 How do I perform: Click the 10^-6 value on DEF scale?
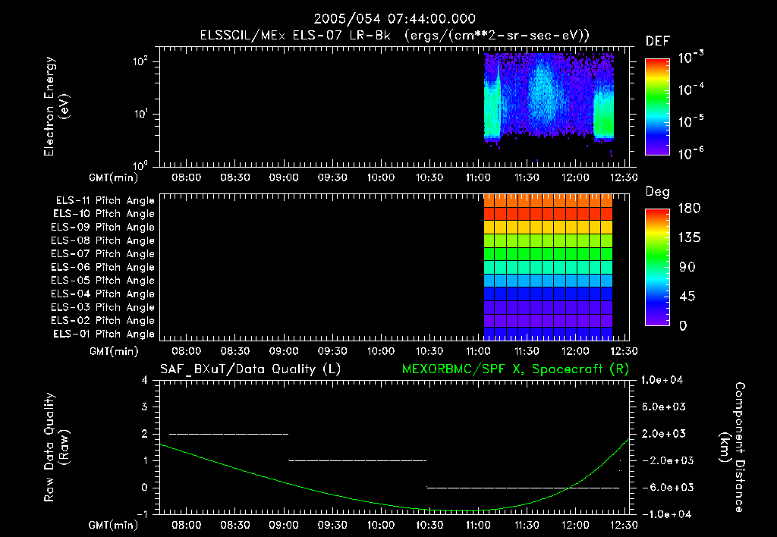point(690,154)
